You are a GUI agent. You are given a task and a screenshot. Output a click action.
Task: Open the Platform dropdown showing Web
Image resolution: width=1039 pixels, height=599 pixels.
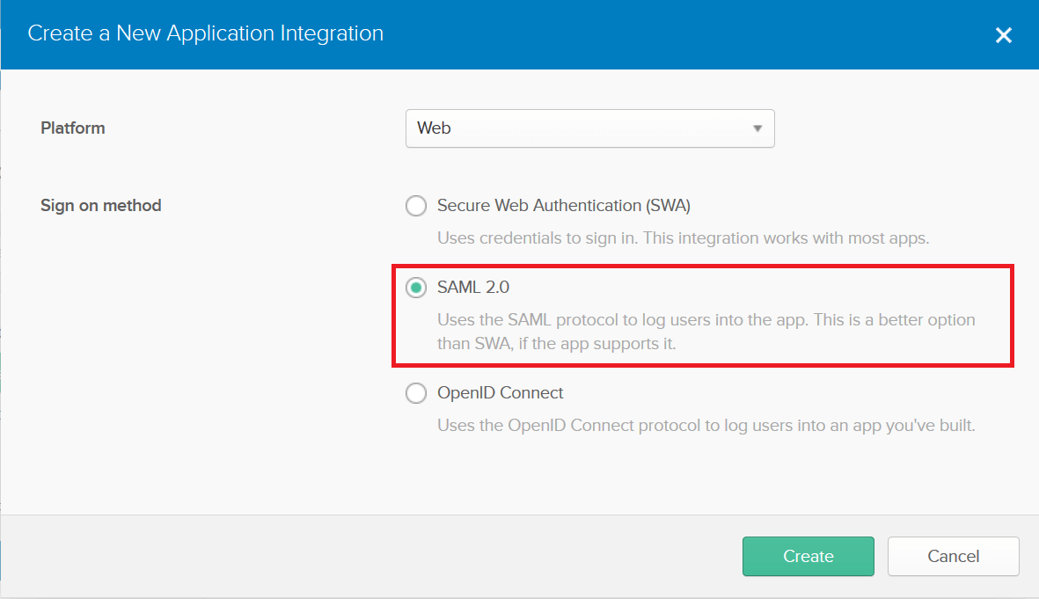pos(589,128)
